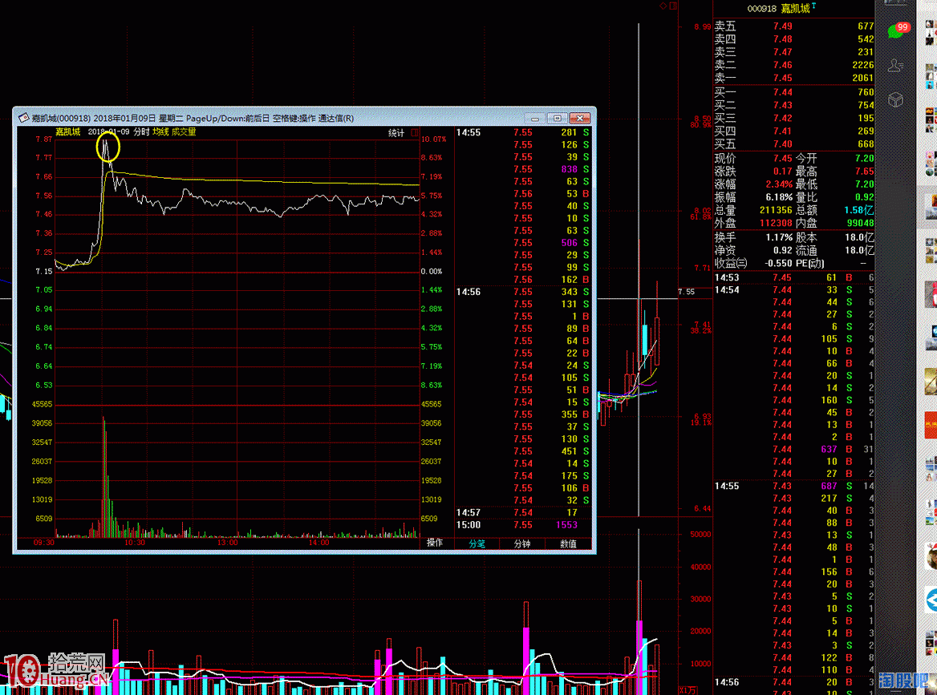The width and height of the screenshot is (937, 695).
Task: Click the small red box icon beside 统计
Action: click(x=414, y=132)
